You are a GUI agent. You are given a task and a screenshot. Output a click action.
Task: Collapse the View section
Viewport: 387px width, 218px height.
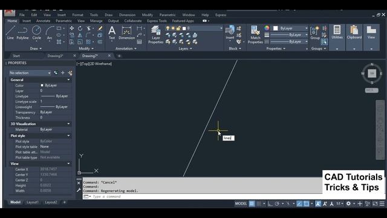click(68, 163)
